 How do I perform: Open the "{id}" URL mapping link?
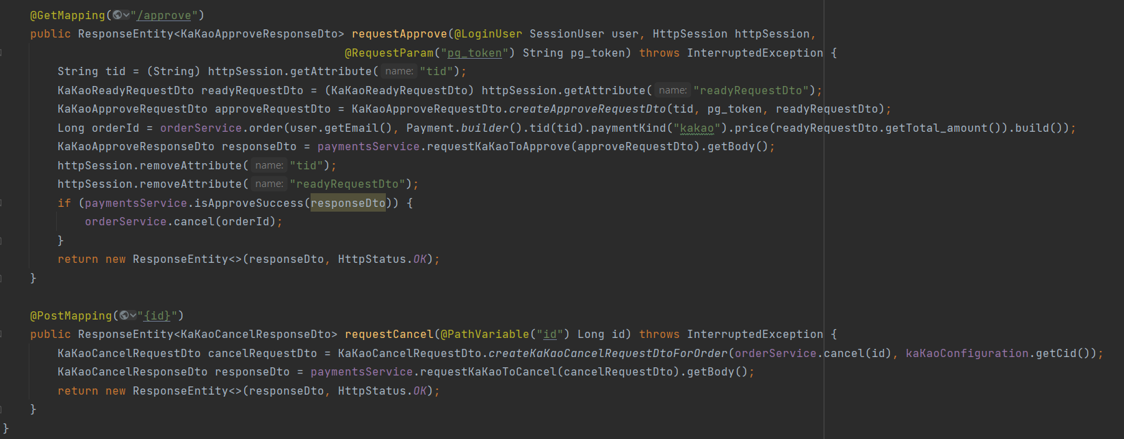point(157,315)
